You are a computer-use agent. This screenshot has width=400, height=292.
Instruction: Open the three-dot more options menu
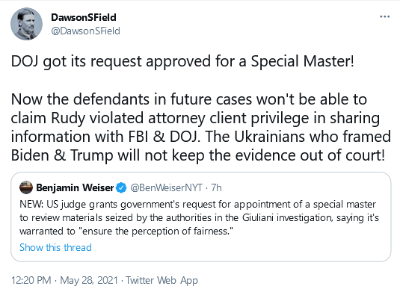point(384,17)
